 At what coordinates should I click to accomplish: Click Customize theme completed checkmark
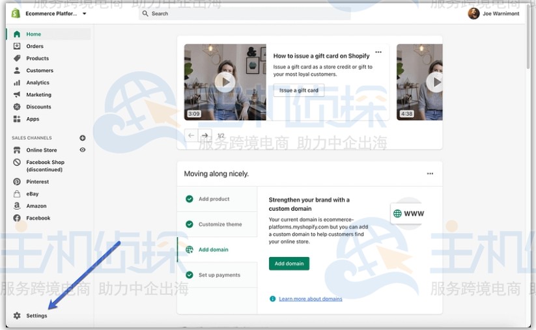pos(190,224)
